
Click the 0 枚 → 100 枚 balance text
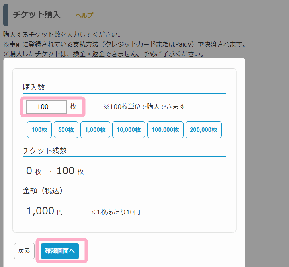click(55, 171)
